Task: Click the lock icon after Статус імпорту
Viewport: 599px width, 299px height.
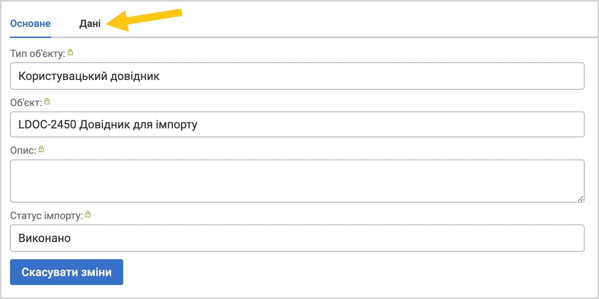Action: 88,214
